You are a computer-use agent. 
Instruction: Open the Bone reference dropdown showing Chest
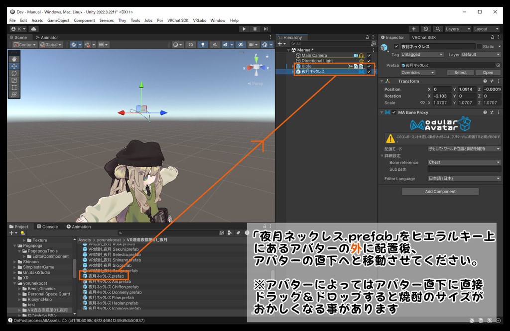pos(464,162)
